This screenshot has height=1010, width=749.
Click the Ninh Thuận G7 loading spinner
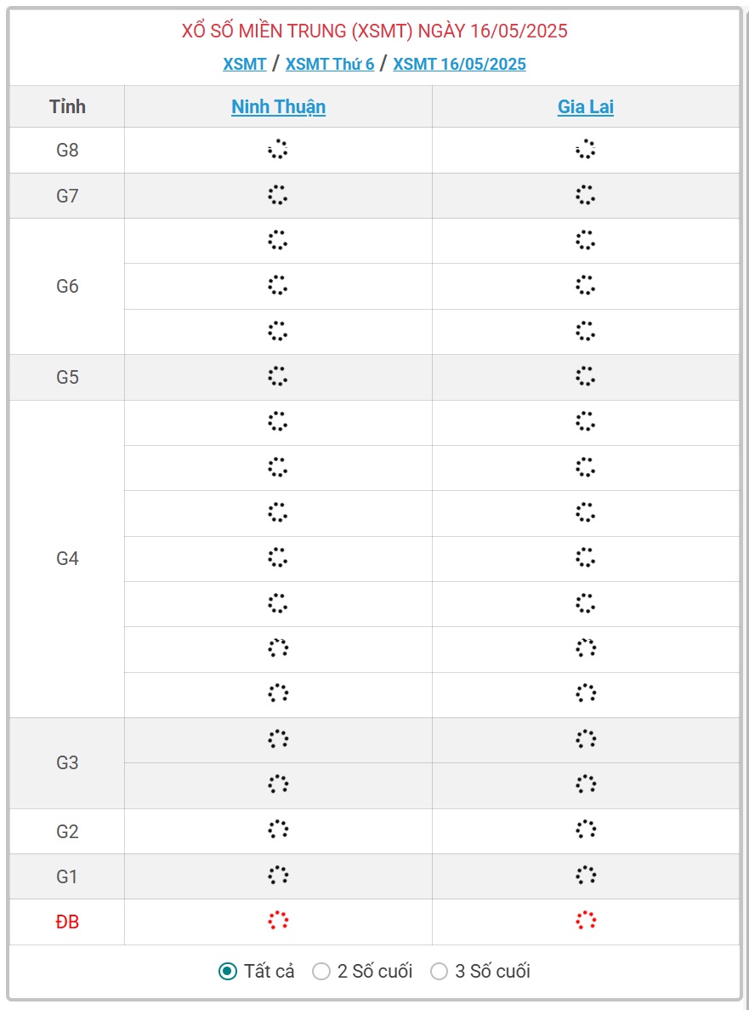[278, 195]
